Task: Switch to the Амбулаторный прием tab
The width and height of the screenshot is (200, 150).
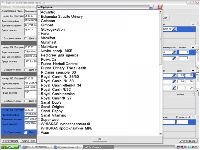Action: click(12, 11)
